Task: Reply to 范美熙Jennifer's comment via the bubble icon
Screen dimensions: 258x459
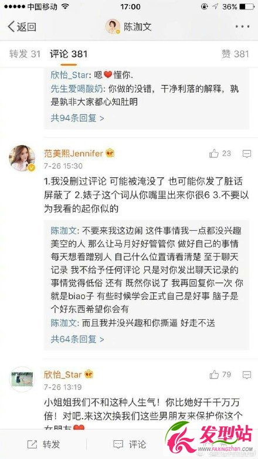Action: 247,153
